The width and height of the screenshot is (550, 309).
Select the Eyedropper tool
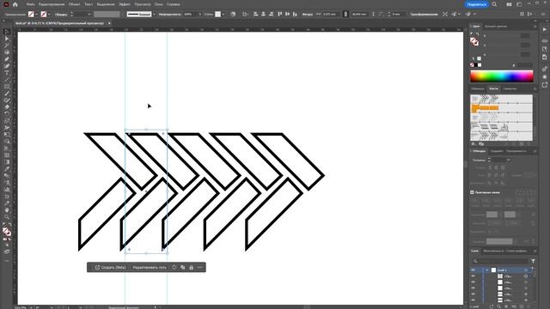tap(7, 168)
